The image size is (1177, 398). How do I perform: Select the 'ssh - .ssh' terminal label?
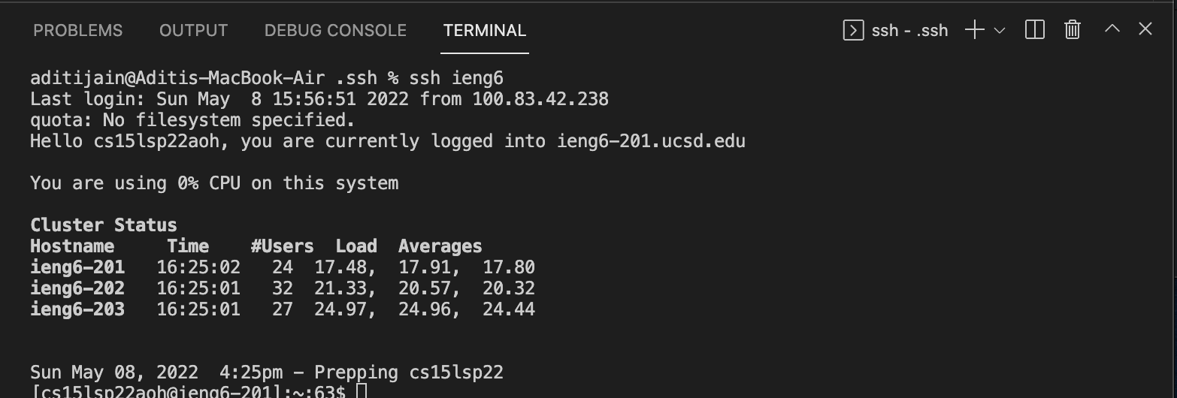(x=909, y=31)
